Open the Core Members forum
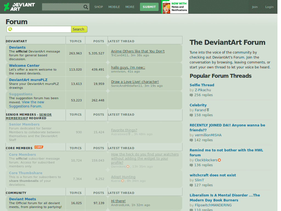This screenshot has width=281, height=211. pyautogui.click(x=23, y=155)
